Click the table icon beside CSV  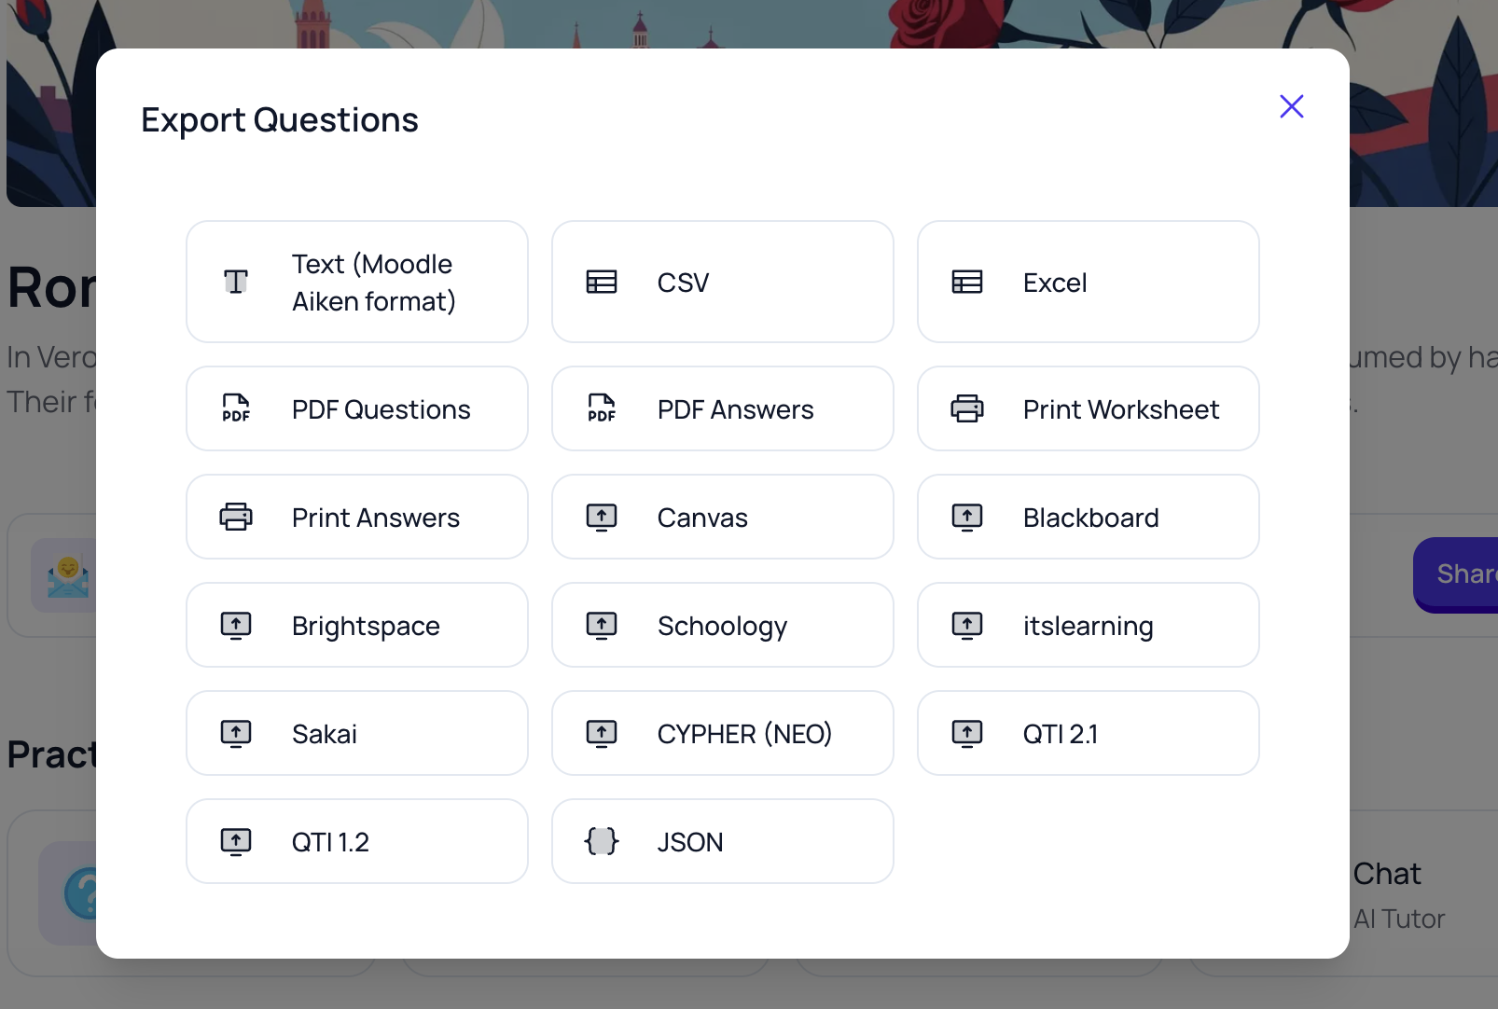pos(602,282)
